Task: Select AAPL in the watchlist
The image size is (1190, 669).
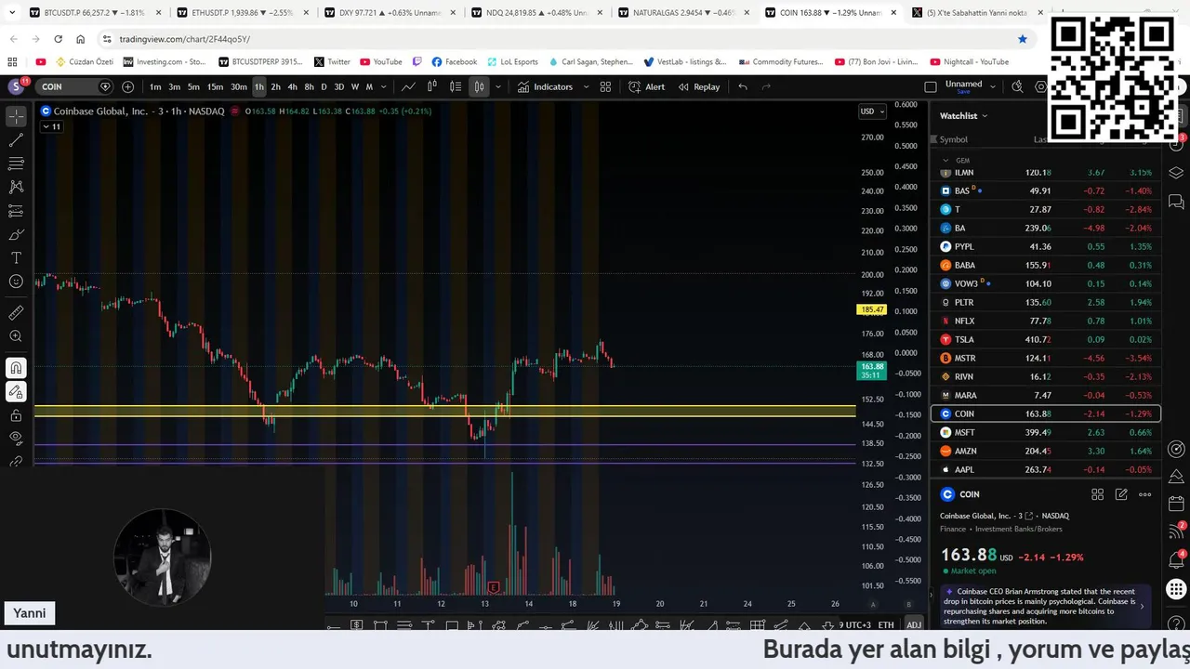Action: click(1046, 469)
